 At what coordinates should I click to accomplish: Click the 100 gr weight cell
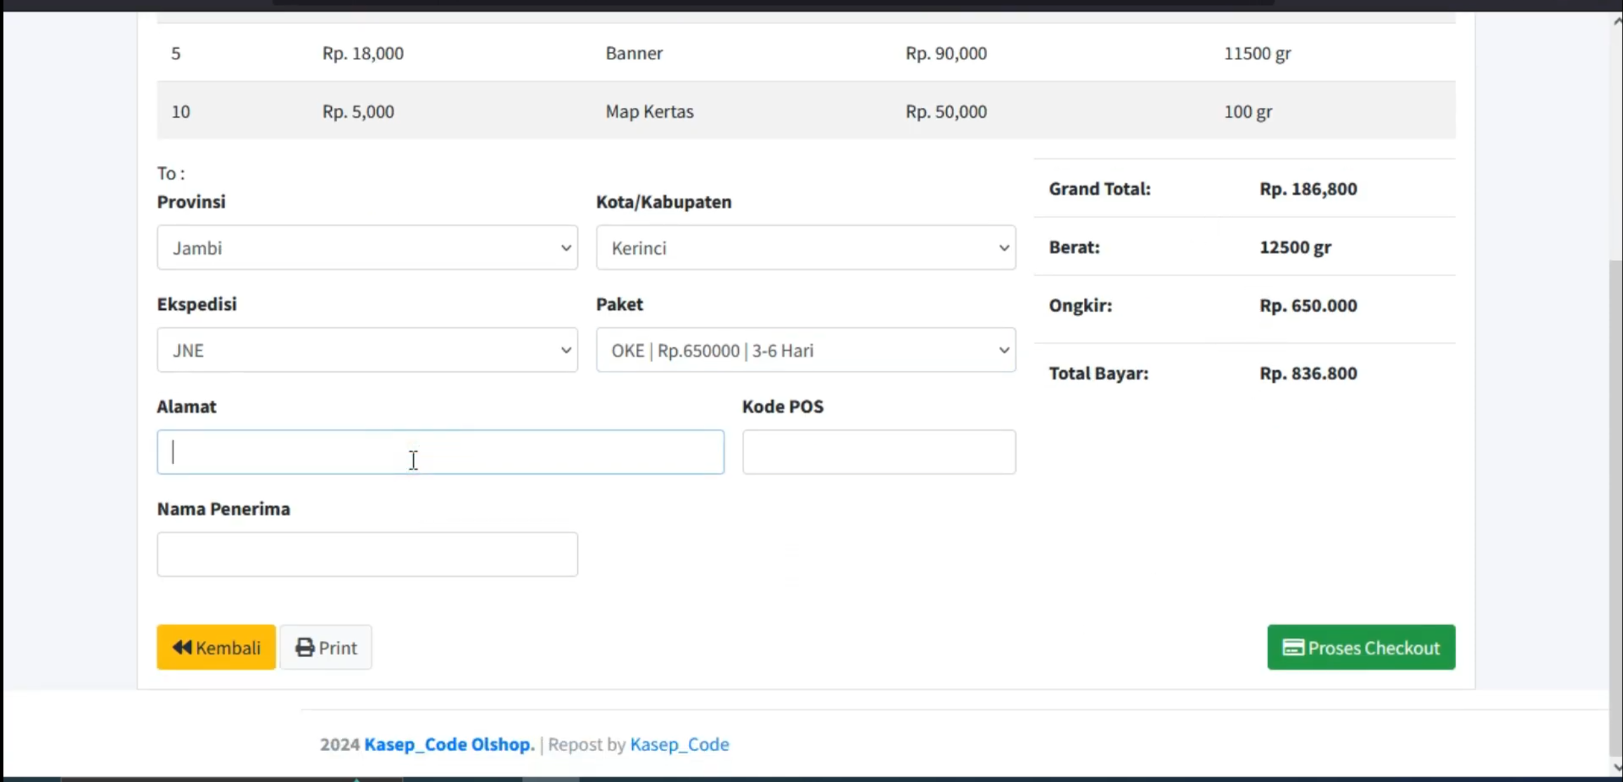(x=1248, y=111)
